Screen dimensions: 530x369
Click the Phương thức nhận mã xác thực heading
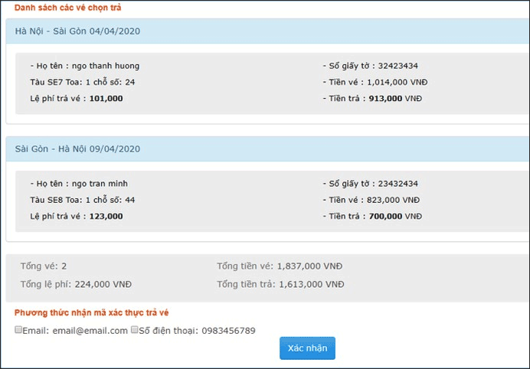click(91, 312)
